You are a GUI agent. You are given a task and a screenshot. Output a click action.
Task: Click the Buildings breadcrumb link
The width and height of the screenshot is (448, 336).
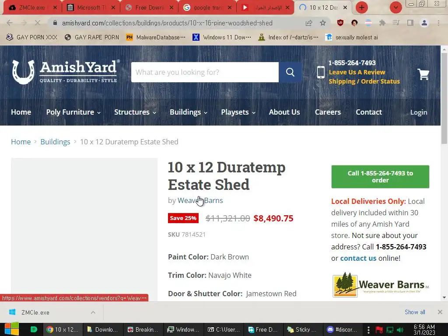coord(55,142)
